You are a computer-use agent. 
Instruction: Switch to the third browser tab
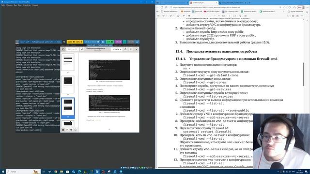click(232, 3)
